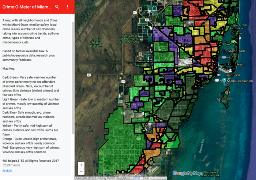This screenshot has width=256, height=180.
Task: Click the search magnifier icon in header
Action: tap(57, 7)
